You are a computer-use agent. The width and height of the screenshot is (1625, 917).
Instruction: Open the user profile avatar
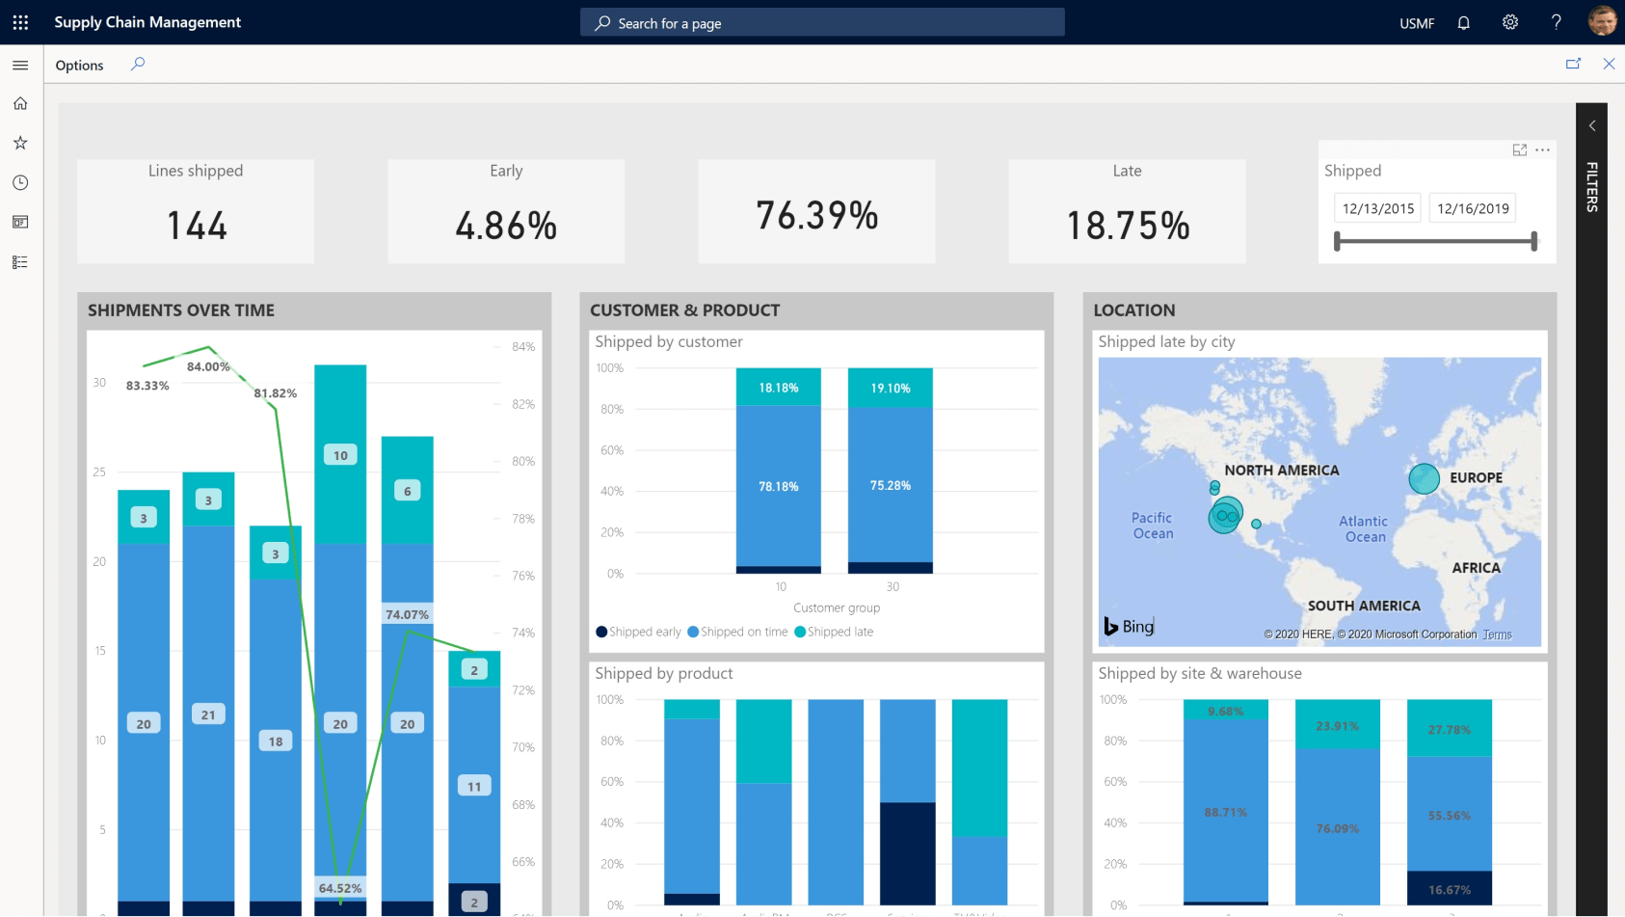click(x=1602, y=21)
